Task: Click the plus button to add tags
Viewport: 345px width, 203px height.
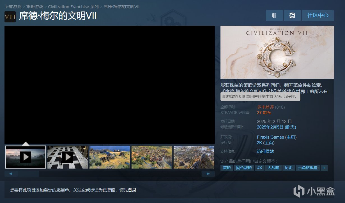Action: pos(324,168)
